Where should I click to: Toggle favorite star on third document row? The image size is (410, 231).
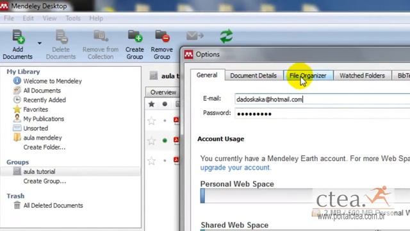pos(152,160)
